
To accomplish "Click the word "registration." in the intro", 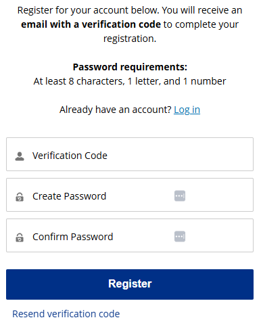I will [x=130, y=39].
